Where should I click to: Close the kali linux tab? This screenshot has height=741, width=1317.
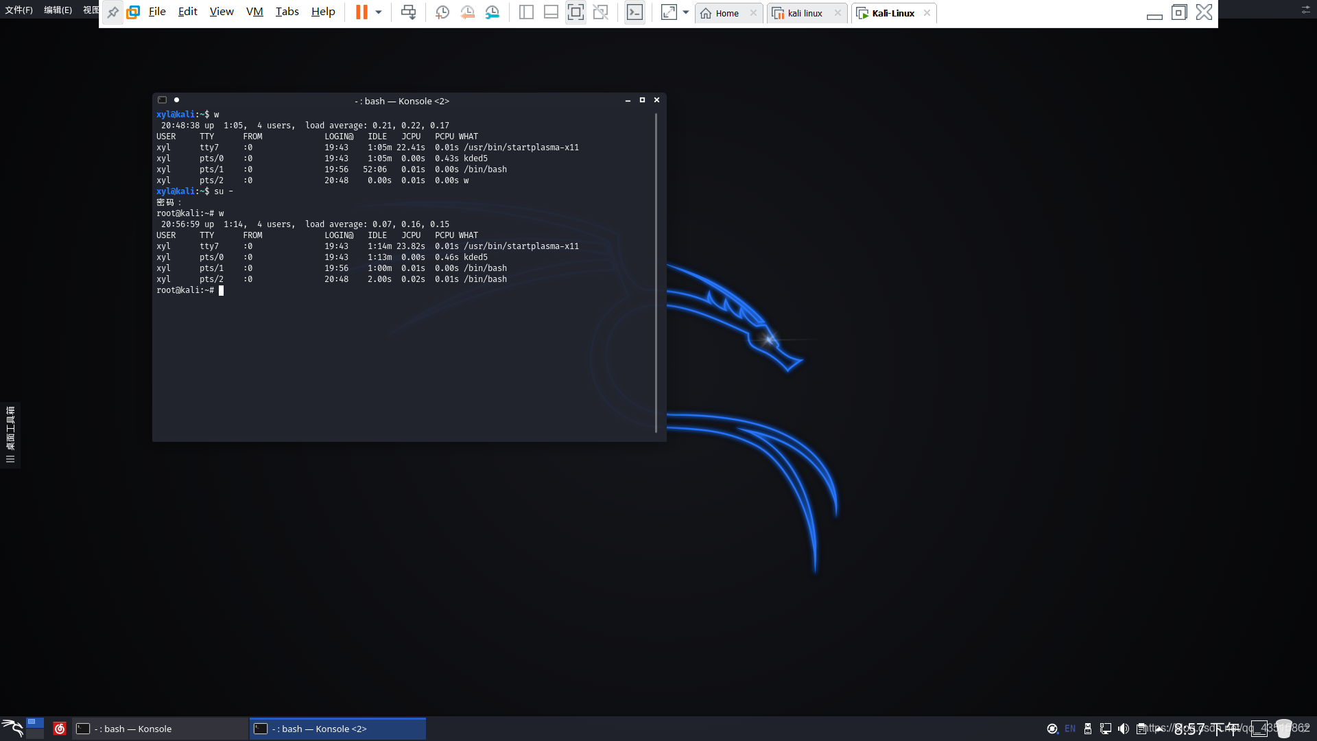coord(838,13)
